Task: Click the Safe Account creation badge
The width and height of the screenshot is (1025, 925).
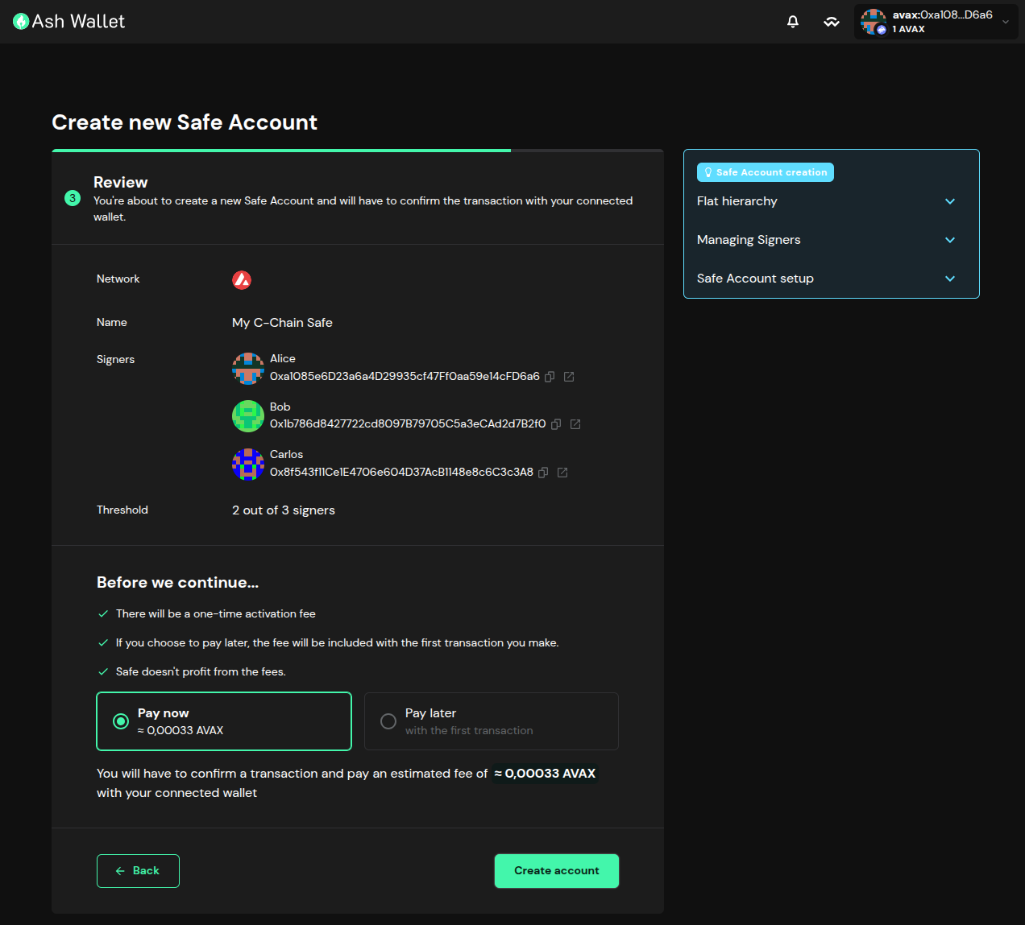Action: point(766,172)
